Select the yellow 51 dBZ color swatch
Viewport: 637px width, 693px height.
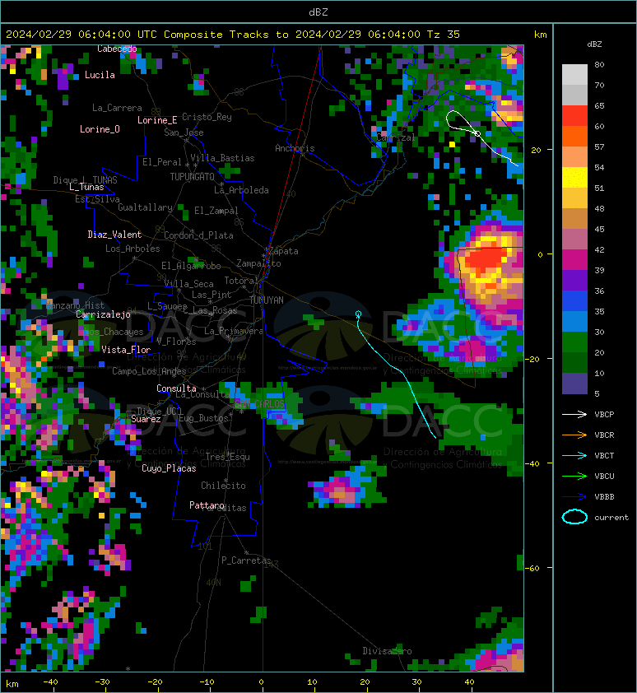point(574,178)
